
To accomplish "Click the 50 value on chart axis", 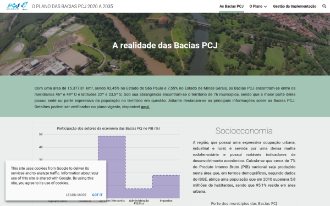I will (41, 134).
